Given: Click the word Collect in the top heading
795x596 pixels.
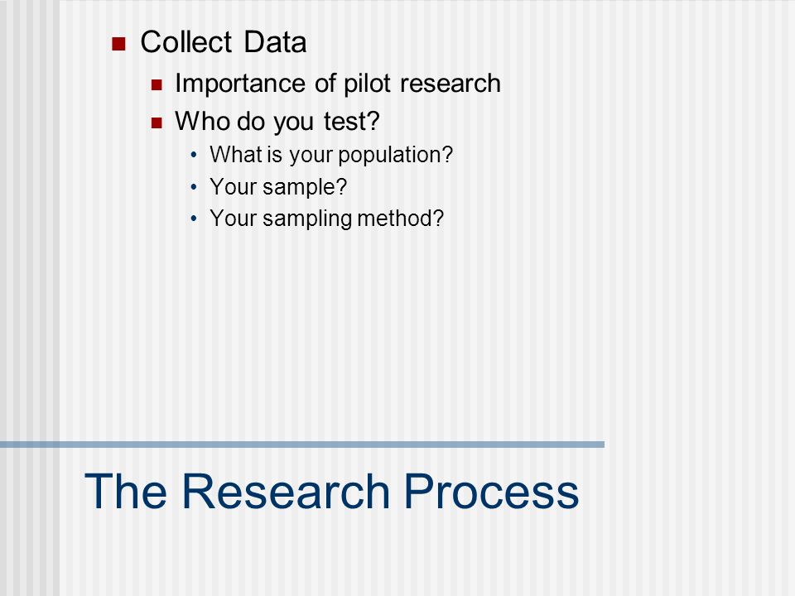Looking at the screenshot, I should tap(186, 41).
